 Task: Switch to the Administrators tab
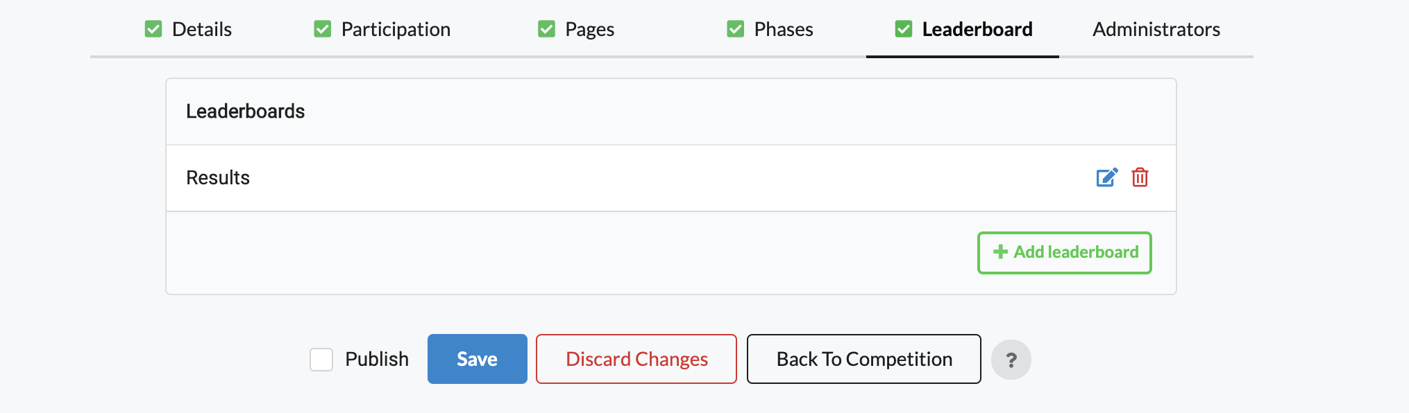click(1156, 29)
